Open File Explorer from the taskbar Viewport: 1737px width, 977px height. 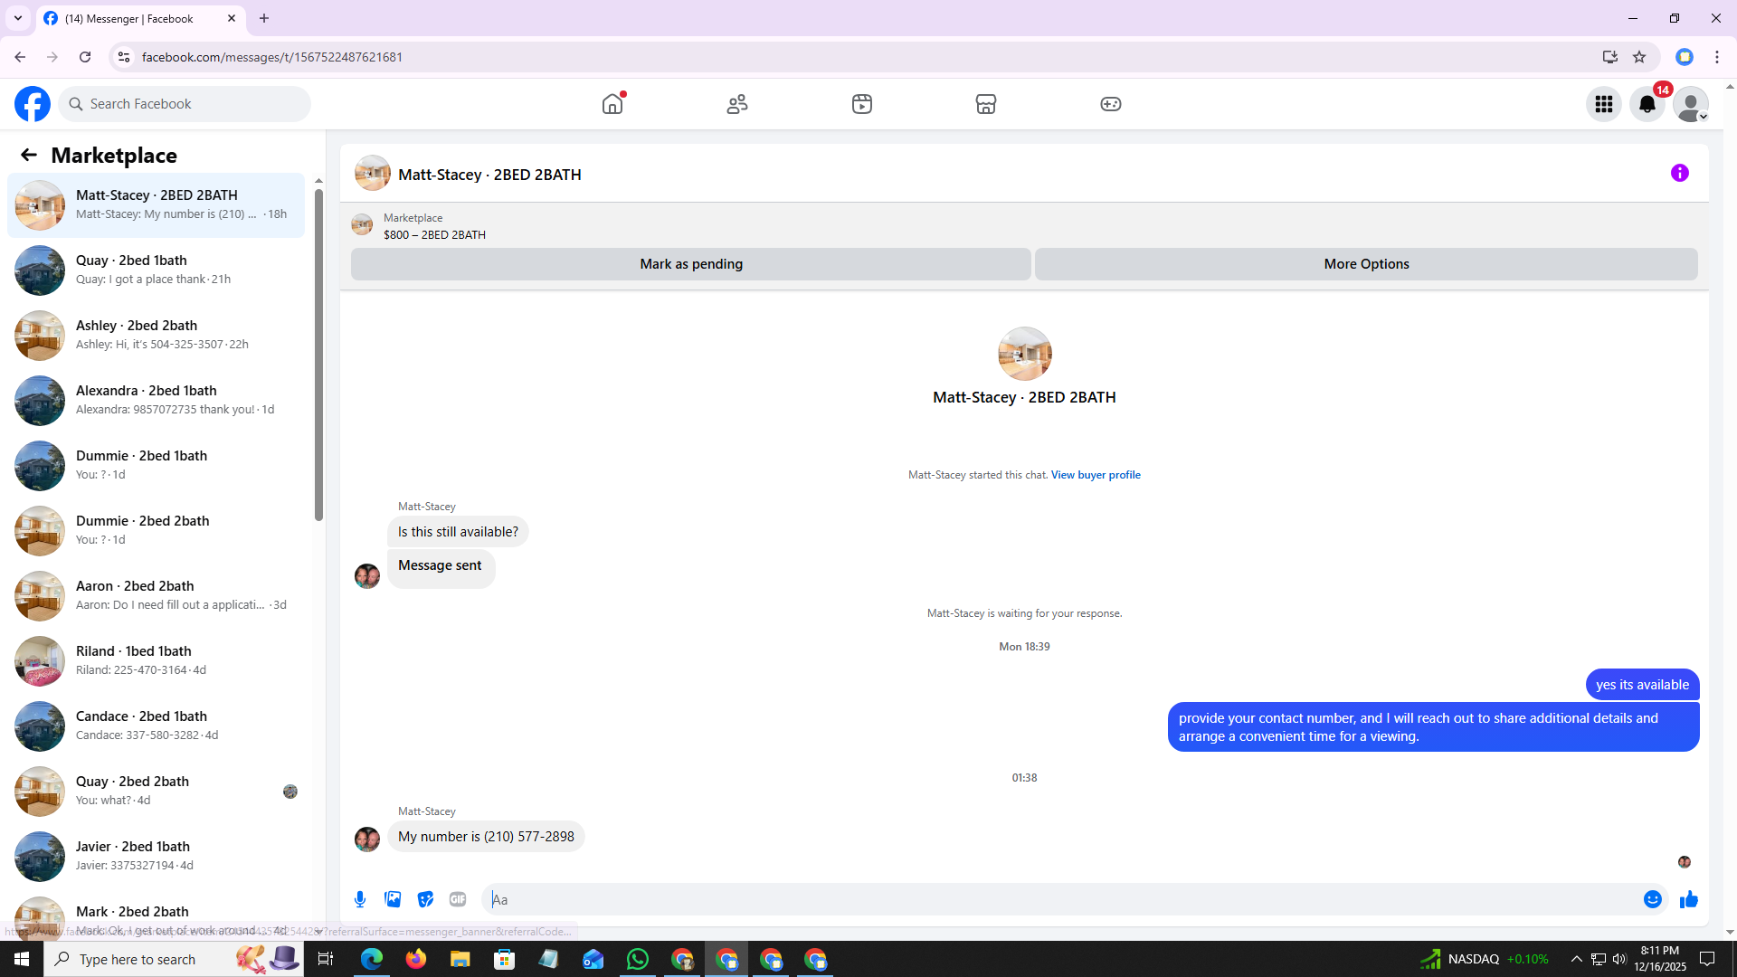coord(460,959)
